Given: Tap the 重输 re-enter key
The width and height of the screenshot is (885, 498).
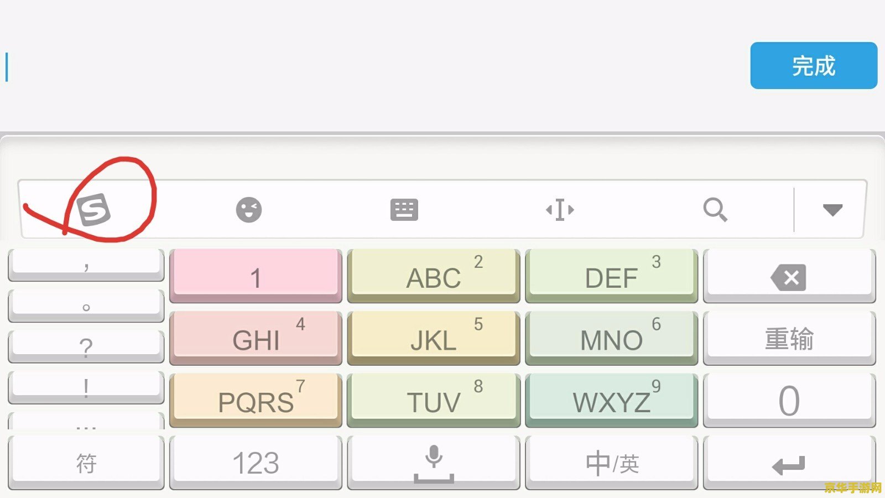Looking at the screenshot, I should point(789,338).
